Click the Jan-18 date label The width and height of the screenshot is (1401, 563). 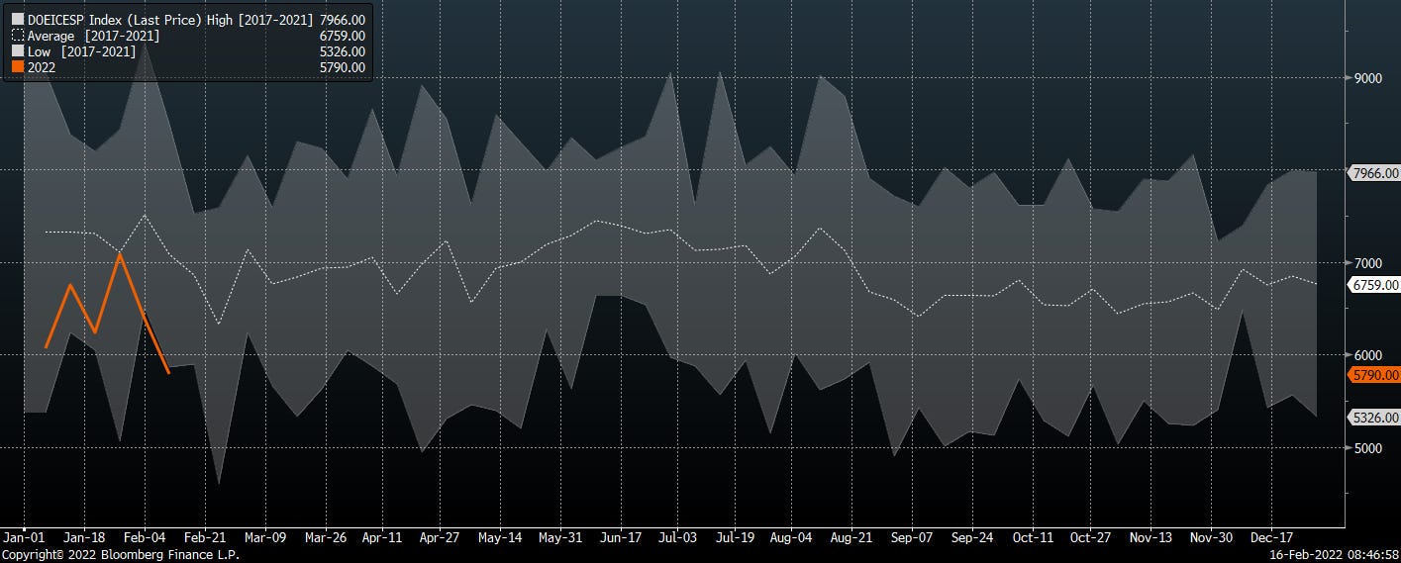[84, 538]
